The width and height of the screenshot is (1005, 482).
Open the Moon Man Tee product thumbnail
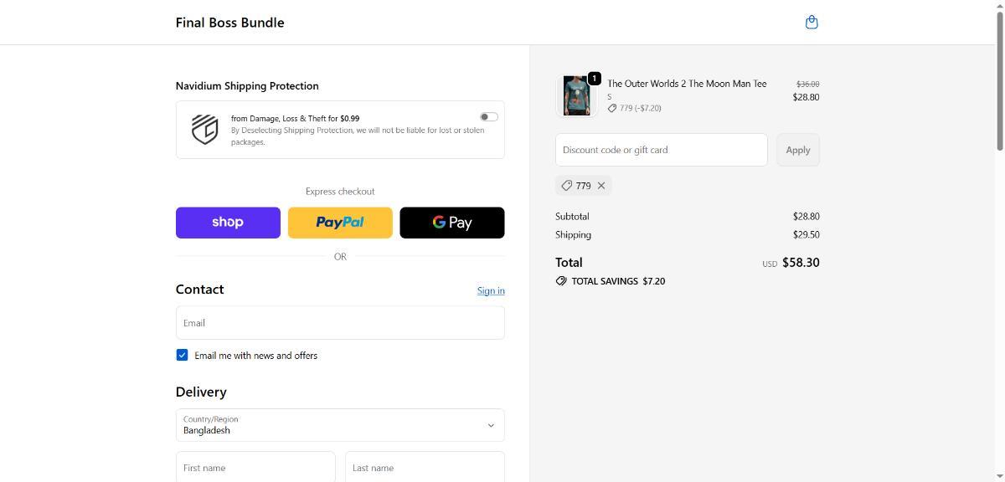click(576, 96)
